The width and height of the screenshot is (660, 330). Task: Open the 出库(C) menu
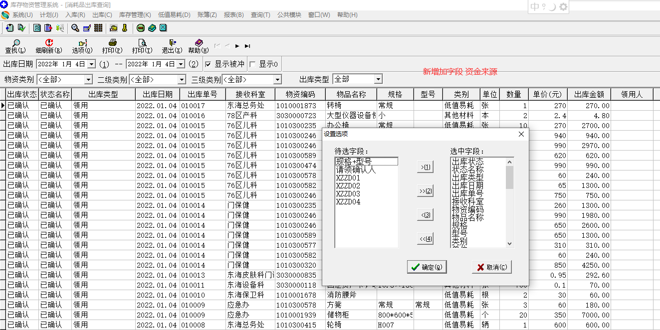(x=102, y=15)
